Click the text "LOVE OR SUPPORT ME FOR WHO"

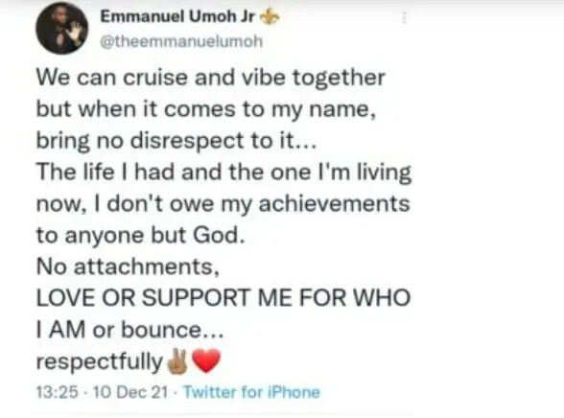point(223,298)
